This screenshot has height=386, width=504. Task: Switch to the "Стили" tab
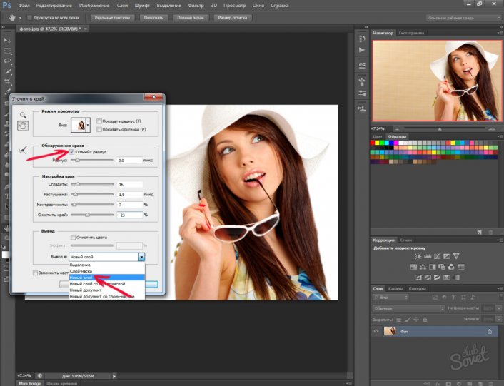406,240
